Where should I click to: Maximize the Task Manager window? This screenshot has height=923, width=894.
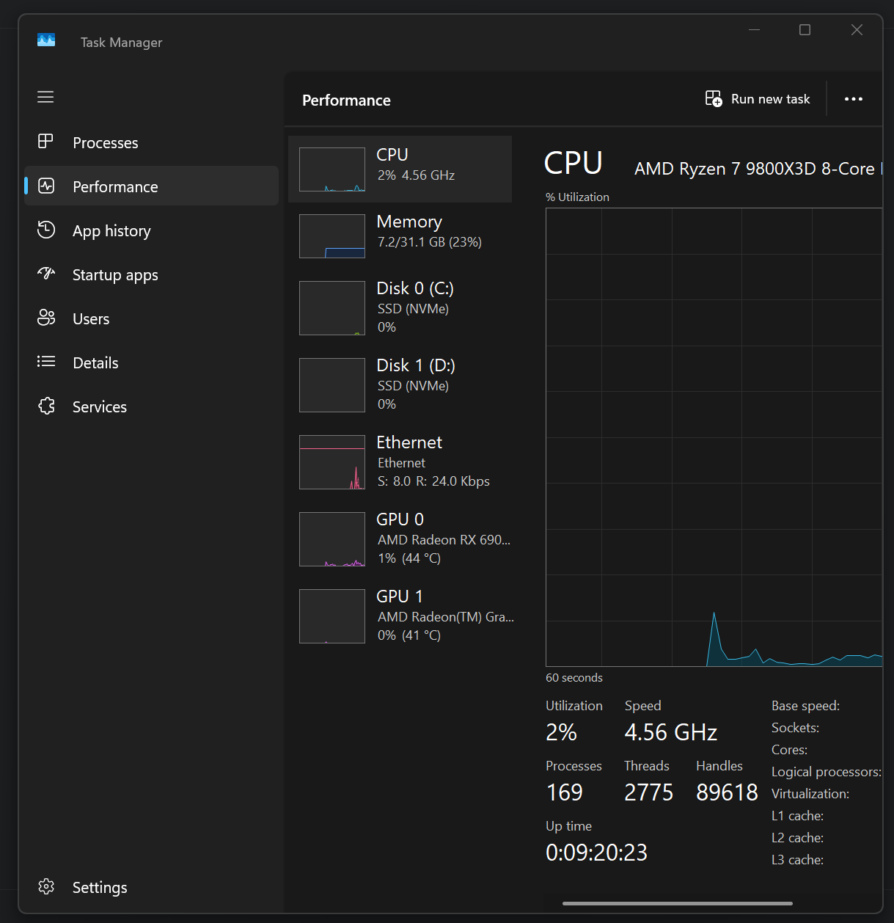coord(805,29)
